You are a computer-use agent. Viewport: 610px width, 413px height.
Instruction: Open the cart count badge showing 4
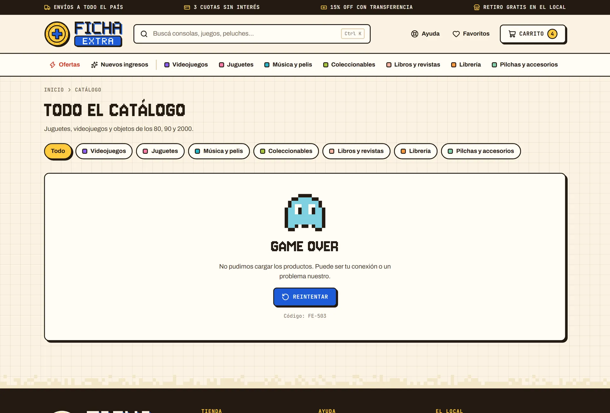[552, 34]
